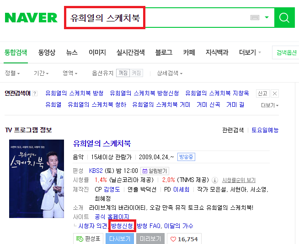Open the 편성표 schedule button
Viewport: 299px width, 244px height.
[x=88, y=239]
